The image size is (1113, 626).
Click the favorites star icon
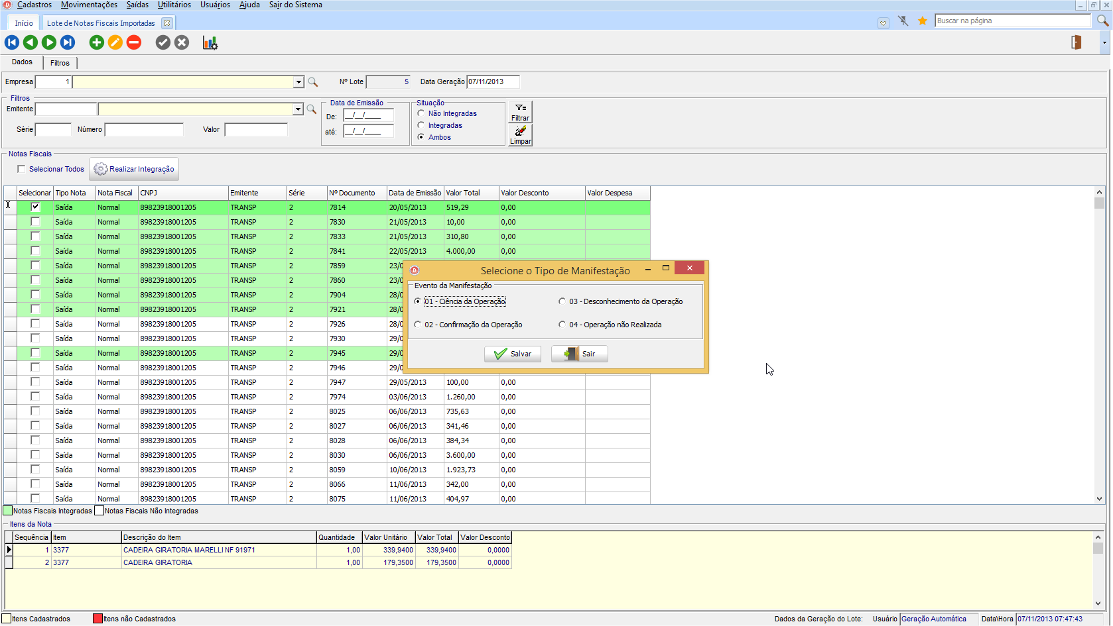922,21
